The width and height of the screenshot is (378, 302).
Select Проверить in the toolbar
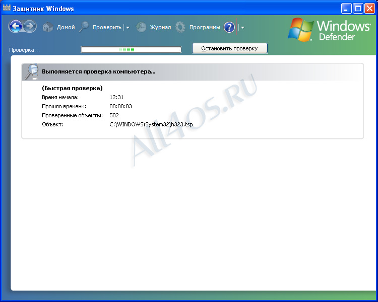click(107, 28)
